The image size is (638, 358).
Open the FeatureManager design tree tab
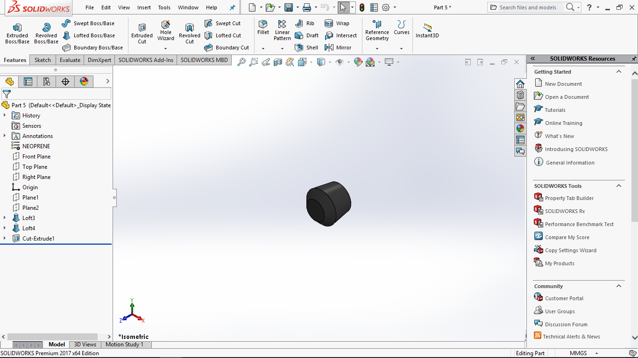[9, 82]
